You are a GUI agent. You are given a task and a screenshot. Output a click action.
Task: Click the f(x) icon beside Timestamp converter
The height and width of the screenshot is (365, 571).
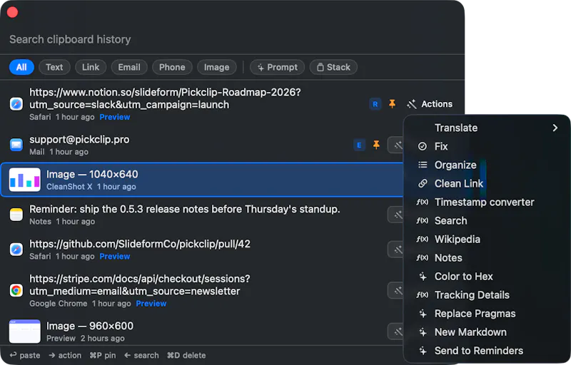(423, 202)
